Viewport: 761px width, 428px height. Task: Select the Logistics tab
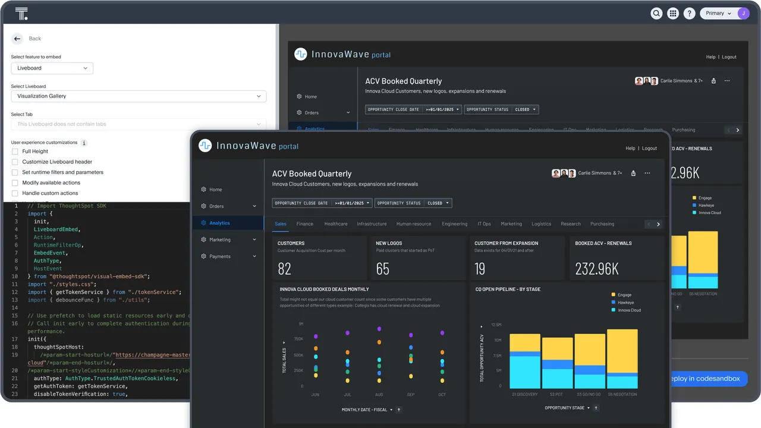[x=542, y=224]
